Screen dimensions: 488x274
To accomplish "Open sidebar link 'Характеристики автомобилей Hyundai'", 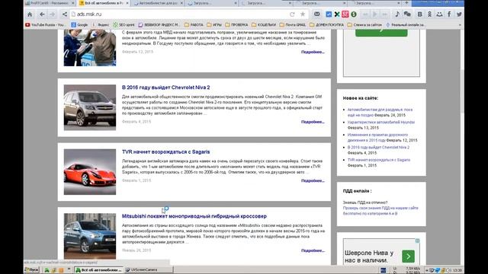I will coord(381,123).
